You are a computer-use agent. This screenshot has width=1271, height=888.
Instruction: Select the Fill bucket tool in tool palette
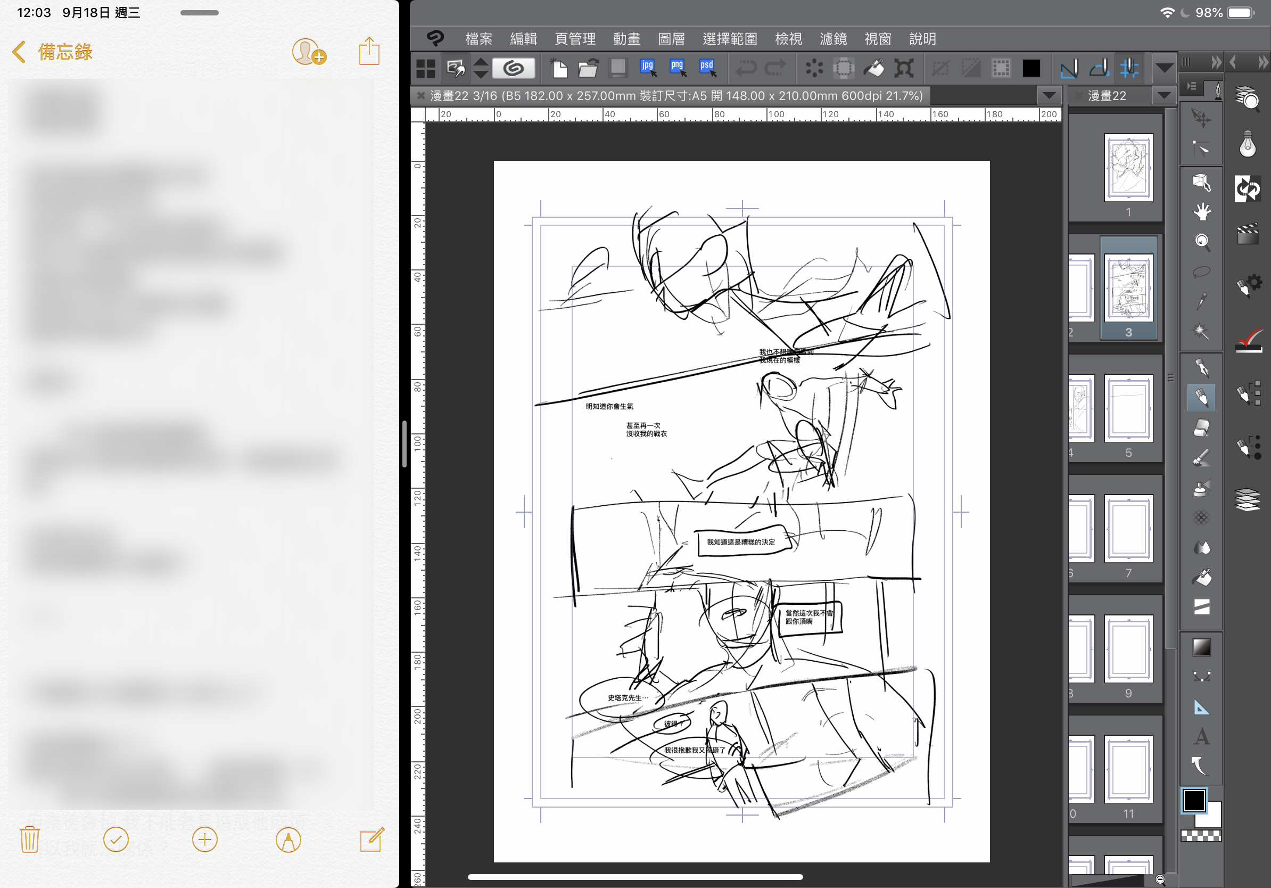(1201, 578)
